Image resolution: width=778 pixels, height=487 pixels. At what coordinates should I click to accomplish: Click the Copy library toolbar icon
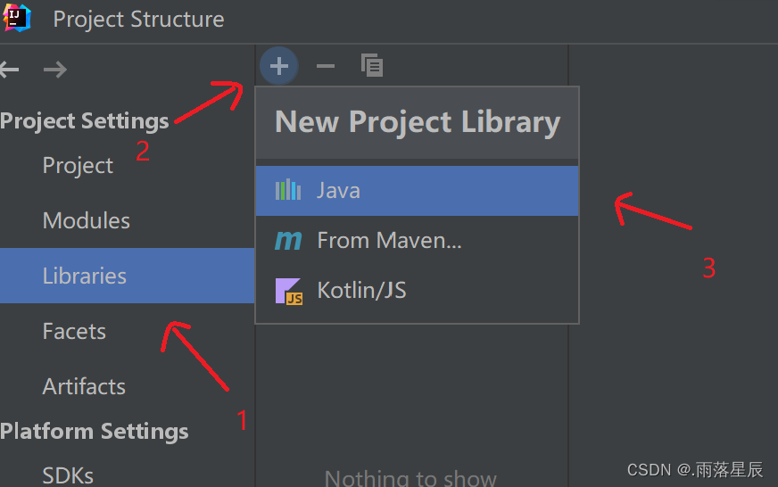coord(372,65)
